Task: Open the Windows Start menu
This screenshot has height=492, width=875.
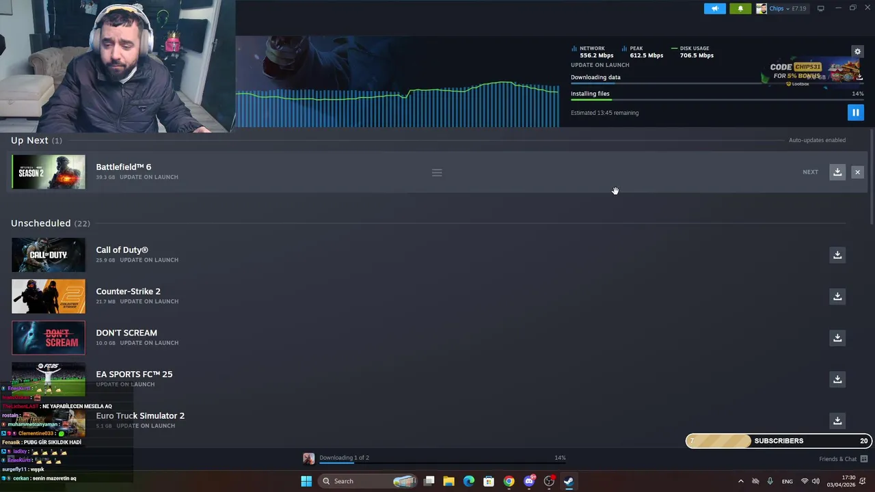Action: [306, 481]
